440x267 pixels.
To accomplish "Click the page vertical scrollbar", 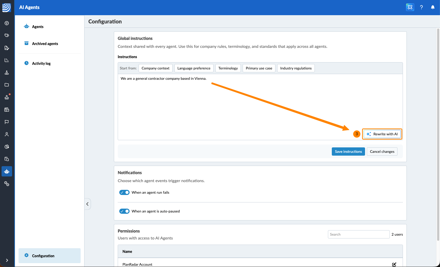I will point(438,135).
